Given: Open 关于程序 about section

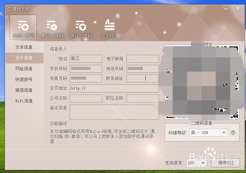Looking at the screenshot, I should pos(110,29).
